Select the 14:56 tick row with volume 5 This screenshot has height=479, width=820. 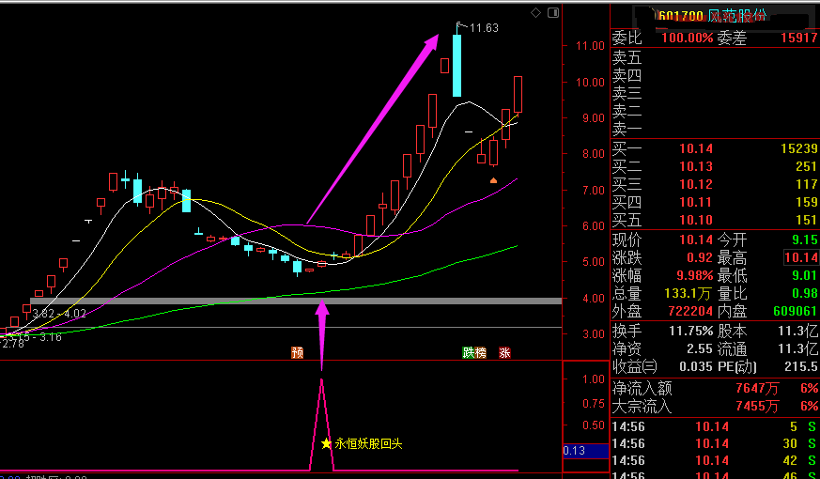point(715,427)
